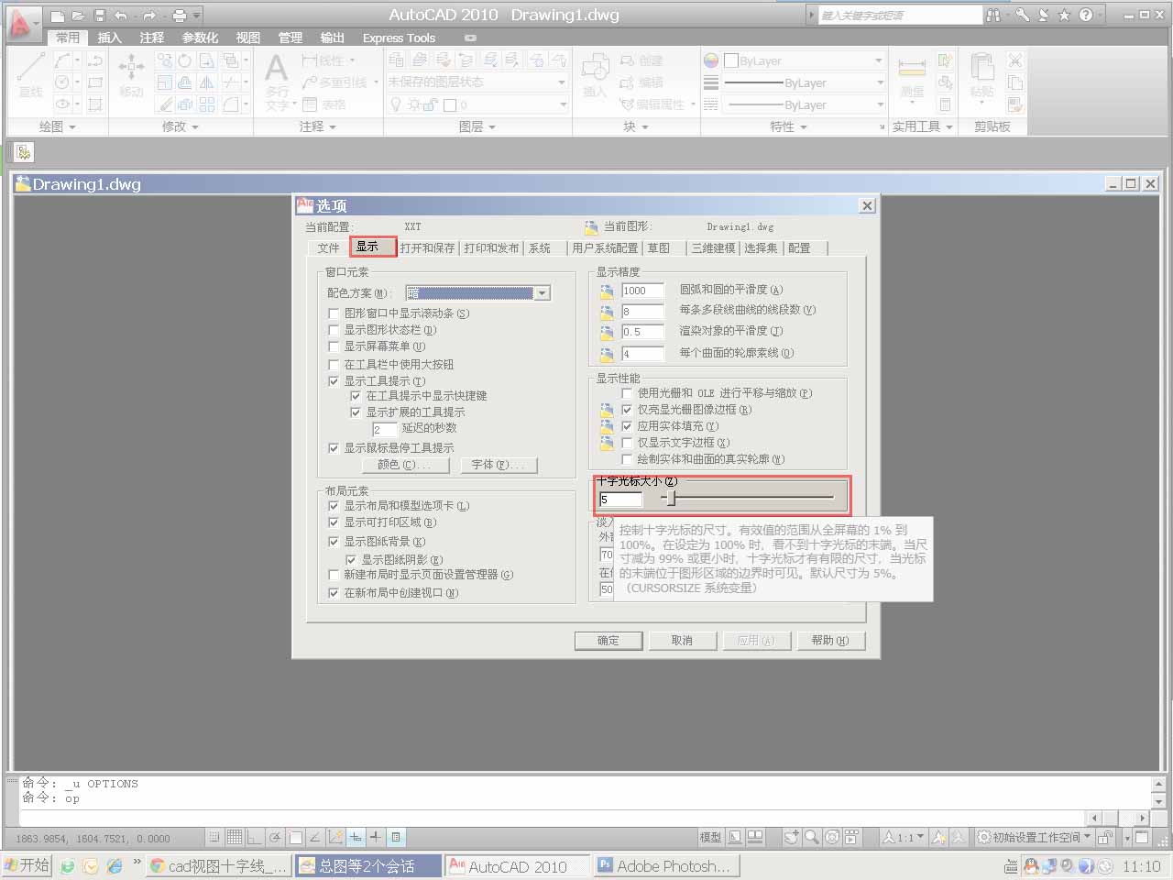Viewport: 1173px width, 880px height.
Task: Enable 在工具栏中使用大按钮 checkbox
Action: pyautogui.click(x=334, y=364)
